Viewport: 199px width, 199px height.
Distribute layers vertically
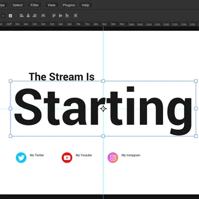pos(43,15)
